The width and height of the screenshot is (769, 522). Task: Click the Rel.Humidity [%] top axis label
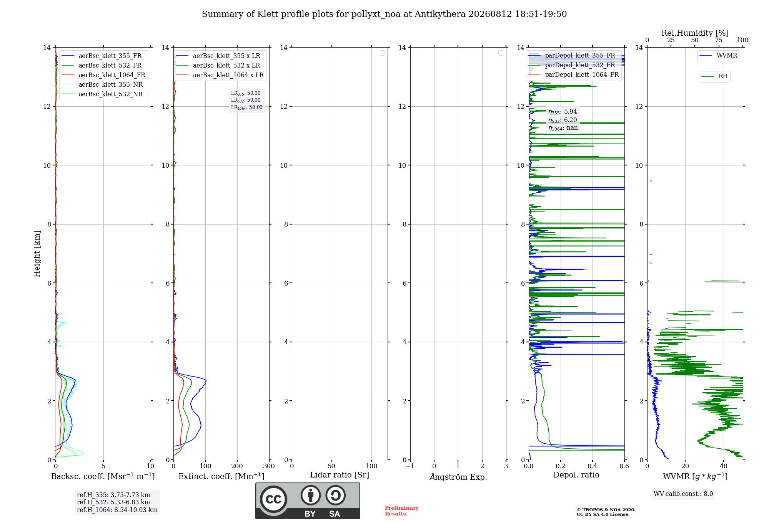[x=695, y=33]
